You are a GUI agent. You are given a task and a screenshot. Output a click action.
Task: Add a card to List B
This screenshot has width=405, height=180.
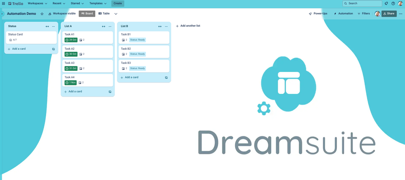[129, 77]
